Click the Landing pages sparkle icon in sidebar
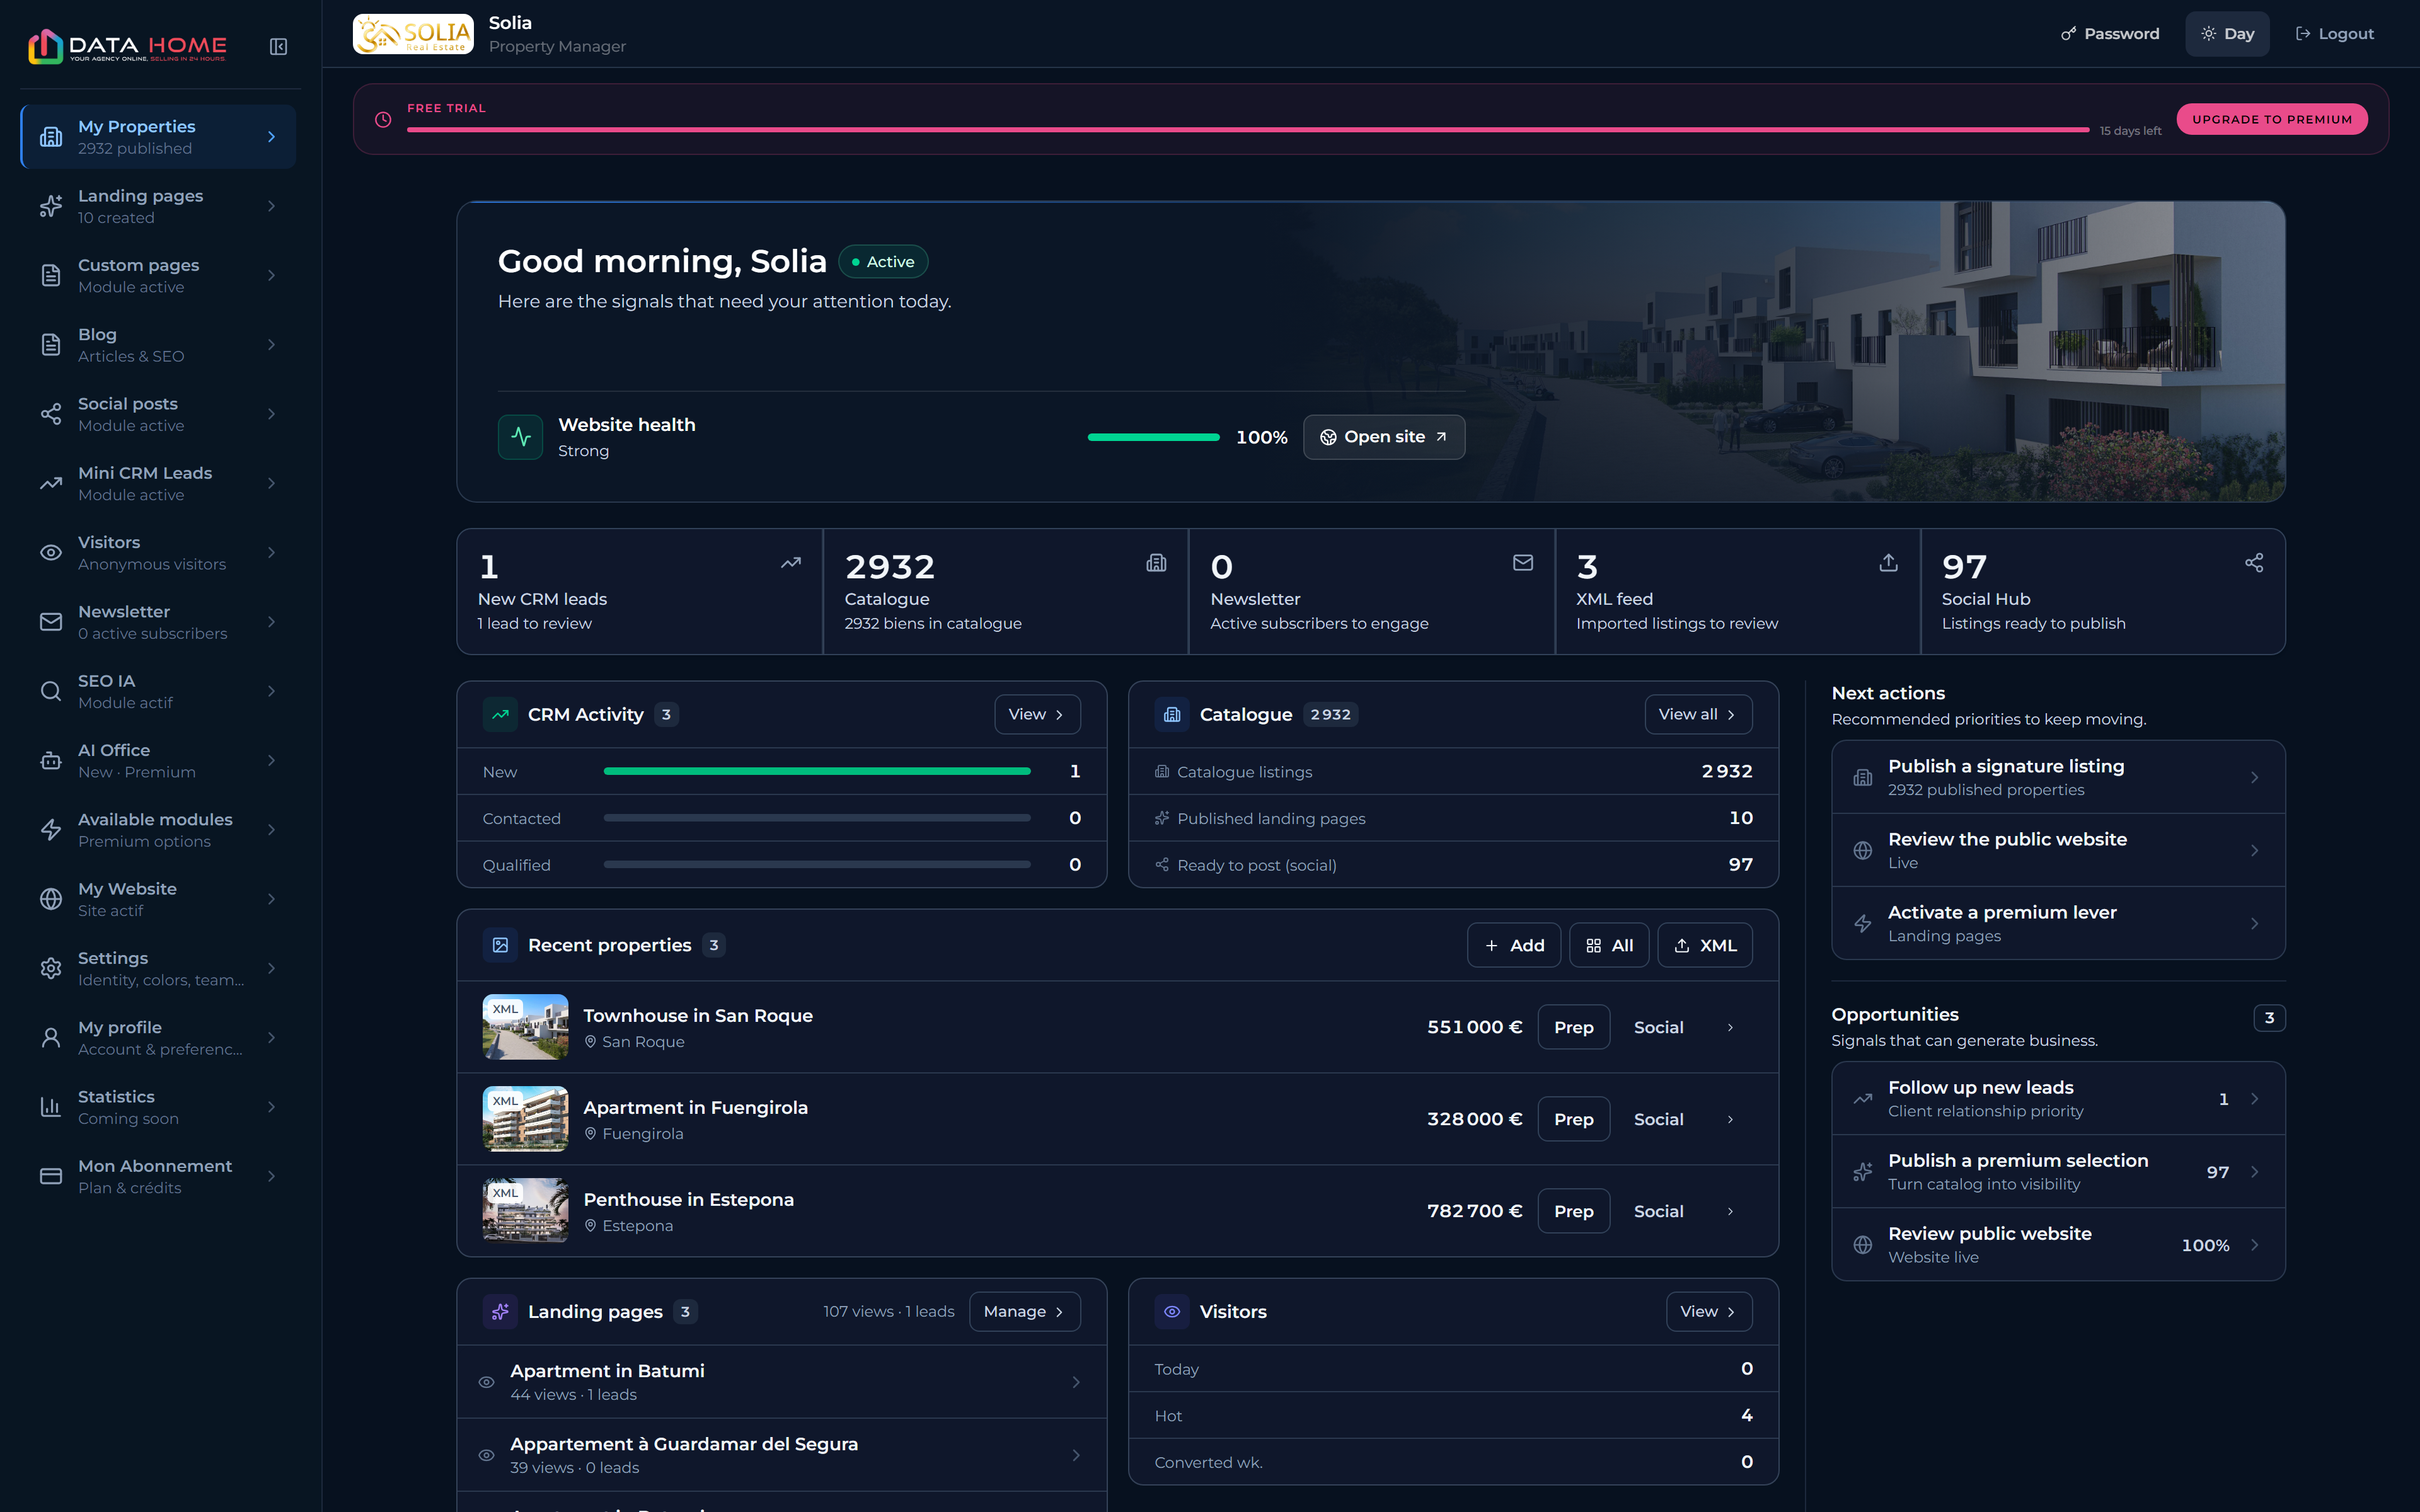This screenshot has height=1512, width=2420. pos(51,206)
